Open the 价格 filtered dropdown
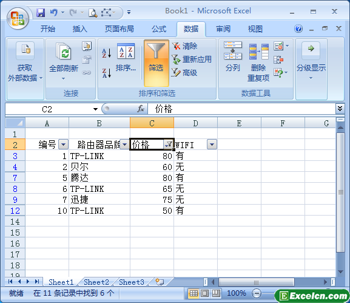 tap(168, 145)
